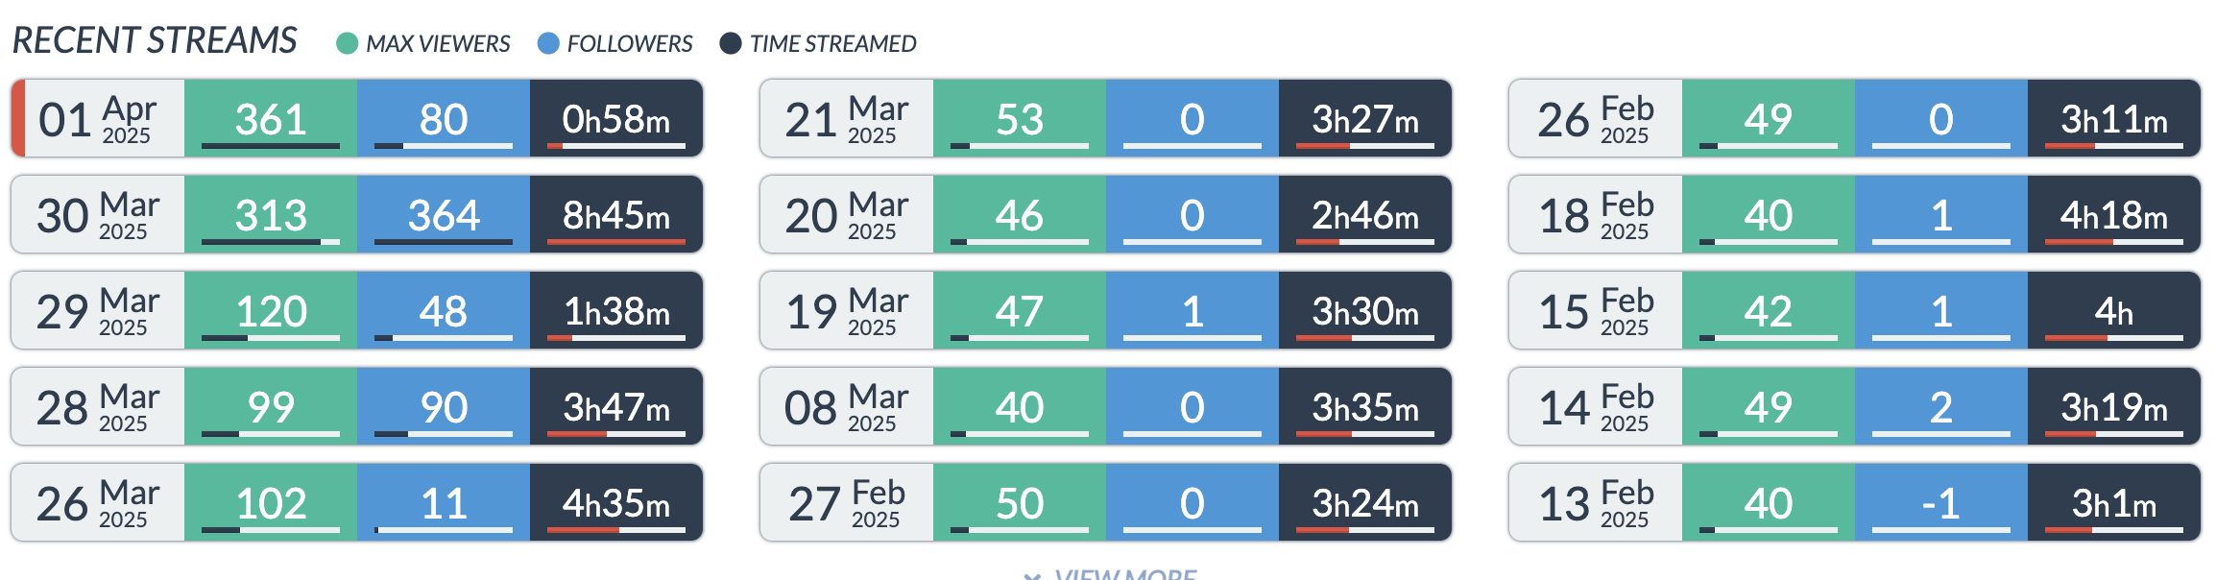Click the green Max Viewers legend dot
The image size is (2216, 580).
348,43
